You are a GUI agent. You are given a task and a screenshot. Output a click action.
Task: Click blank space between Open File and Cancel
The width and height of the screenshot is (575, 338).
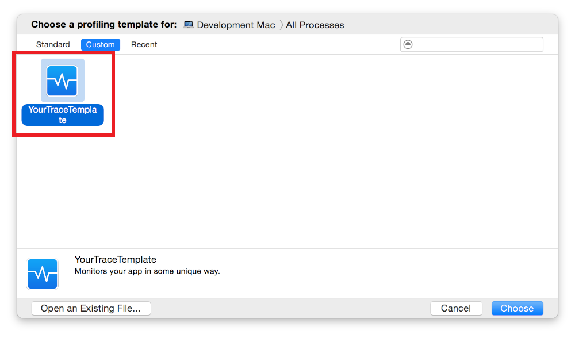287,308
